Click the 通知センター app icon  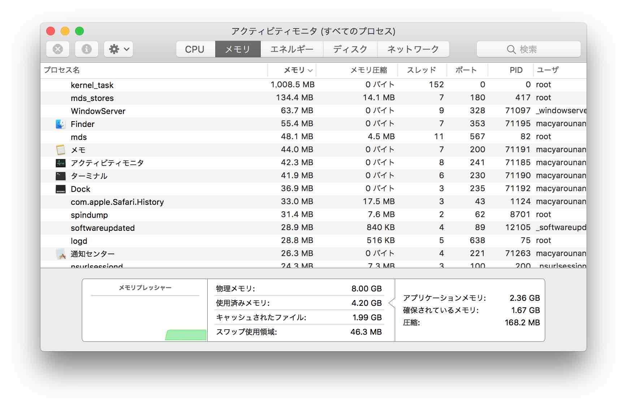click(x=60, y=254)
